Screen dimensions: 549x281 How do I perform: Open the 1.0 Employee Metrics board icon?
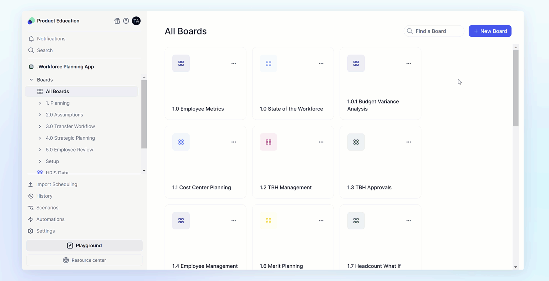[181, 63]
